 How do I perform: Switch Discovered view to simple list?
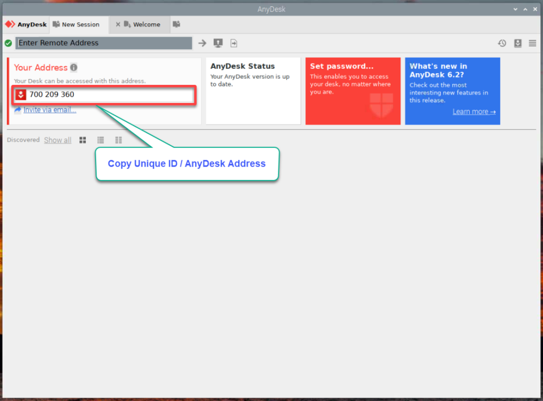[x=101, y=140]
